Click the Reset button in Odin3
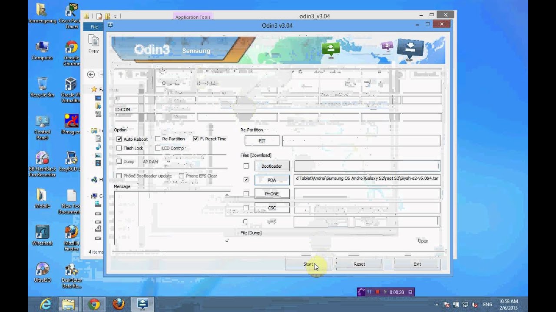Screen dimensions: 556x312 tap(359, 264)
